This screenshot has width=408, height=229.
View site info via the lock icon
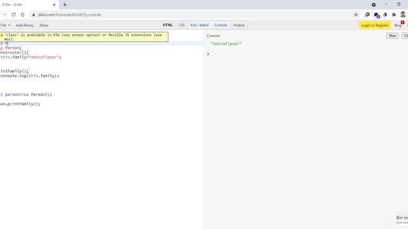coord(34,15)
